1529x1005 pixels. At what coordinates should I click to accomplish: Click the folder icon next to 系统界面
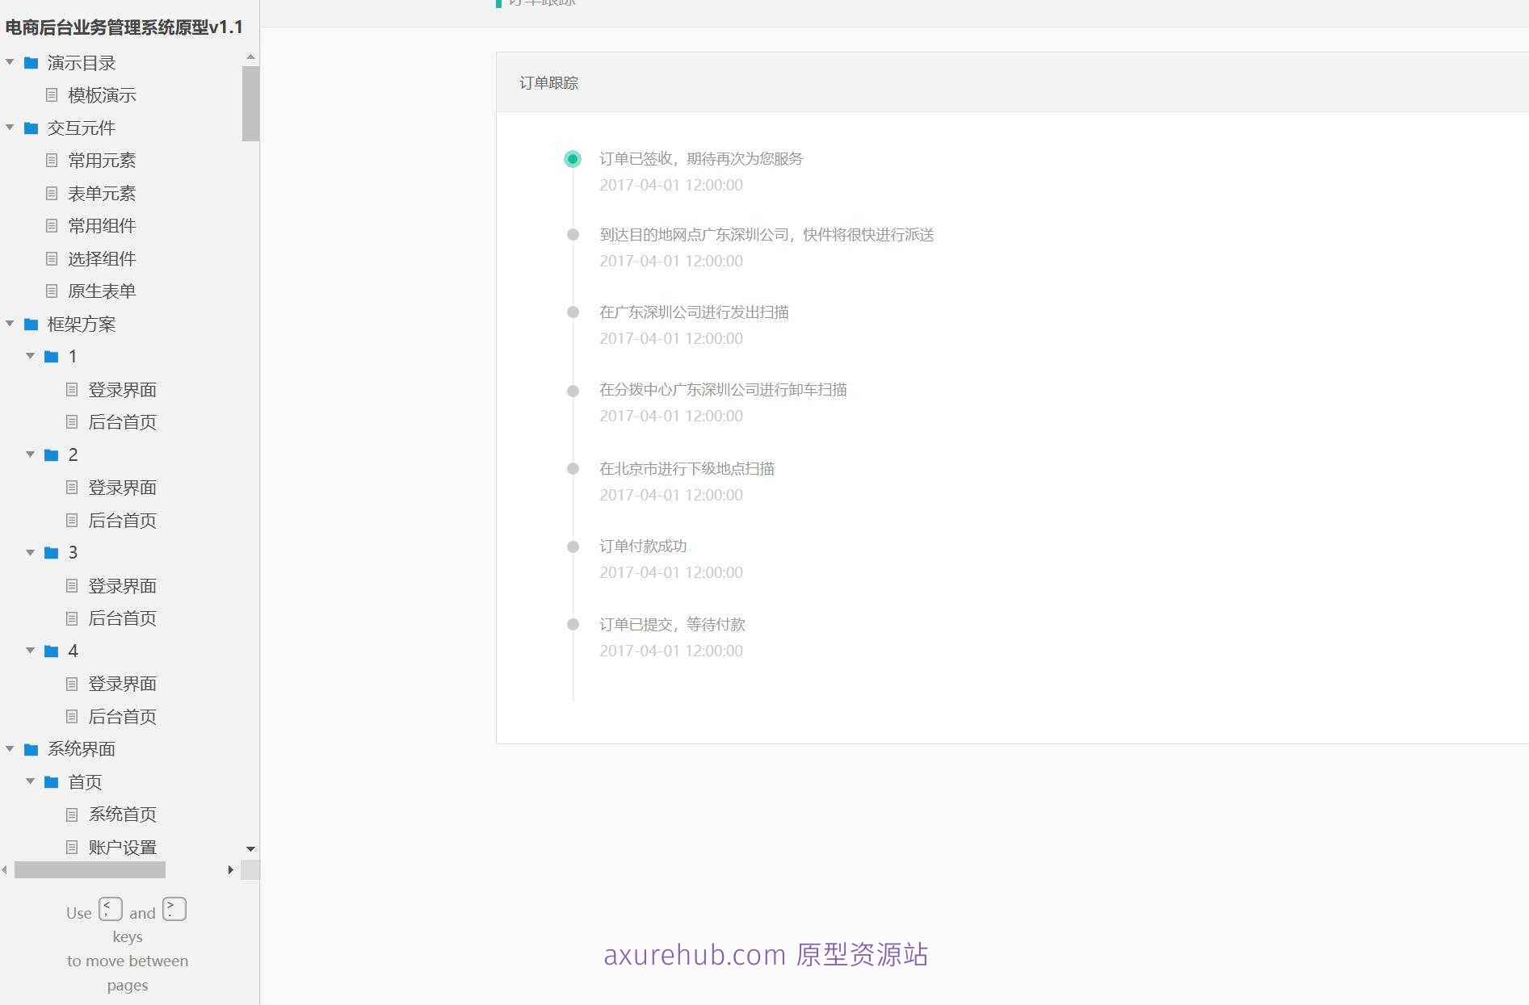[x=30, y=749]
